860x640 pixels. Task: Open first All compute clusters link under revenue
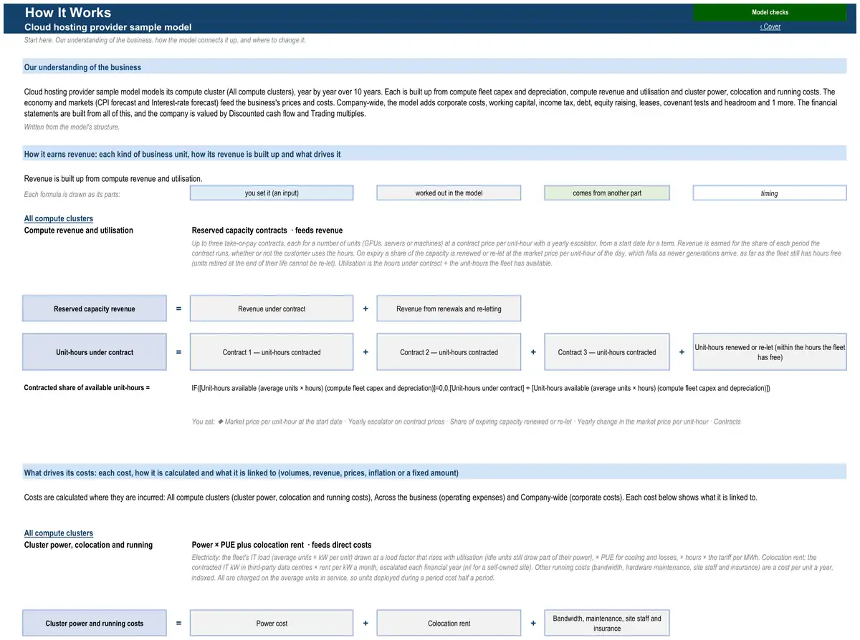pyautogui.click(x=59, y=218)
